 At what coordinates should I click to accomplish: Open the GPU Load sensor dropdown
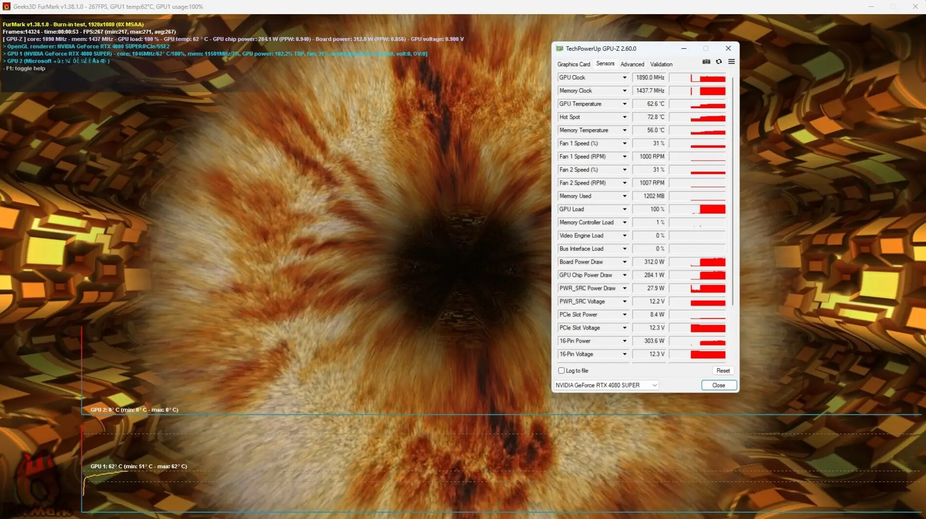pyautogui.click(x=624, y=210)
